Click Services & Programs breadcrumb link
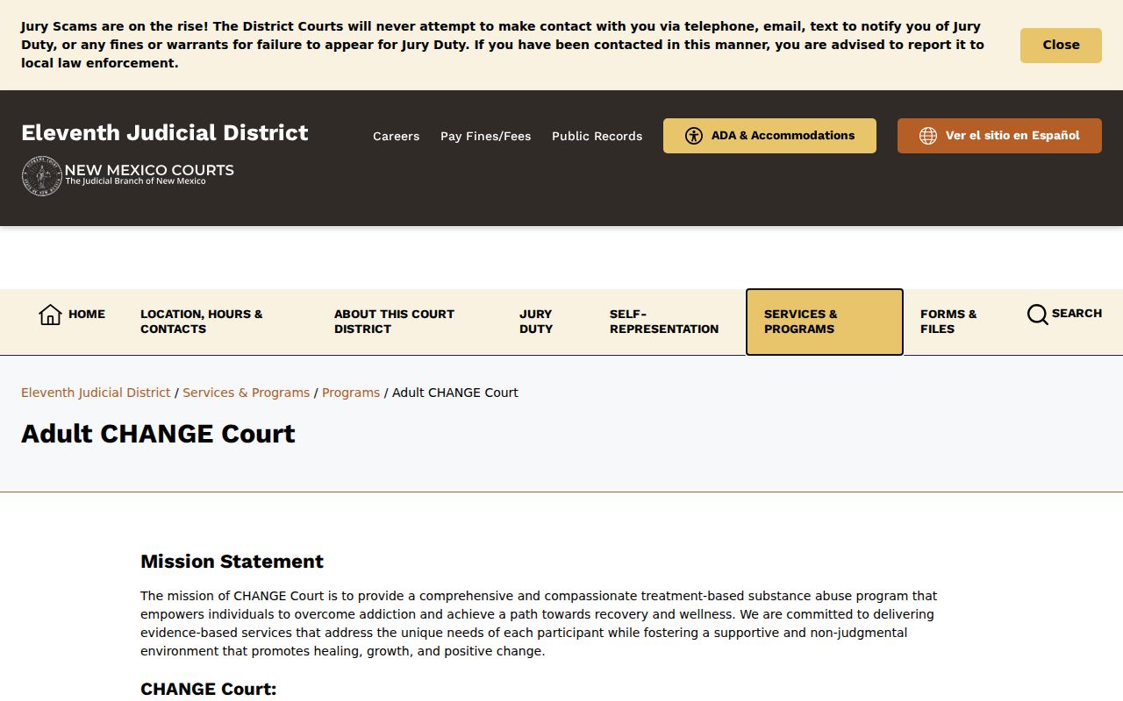 tap(246, 393)
